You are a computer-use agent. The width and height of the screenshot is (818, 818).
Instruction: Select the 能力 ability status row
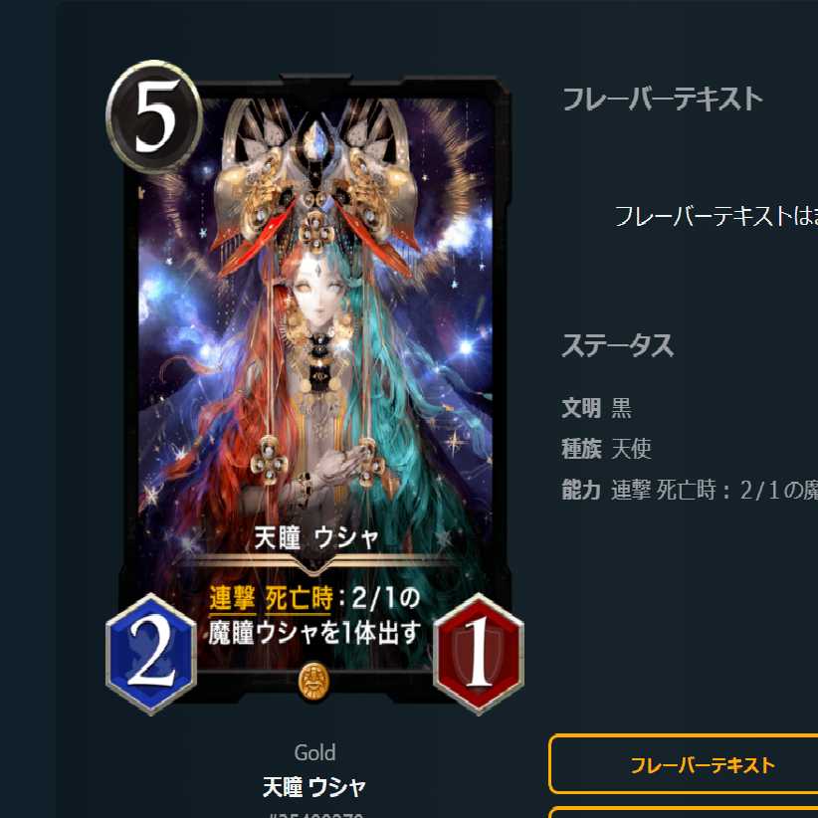(690, 491)
